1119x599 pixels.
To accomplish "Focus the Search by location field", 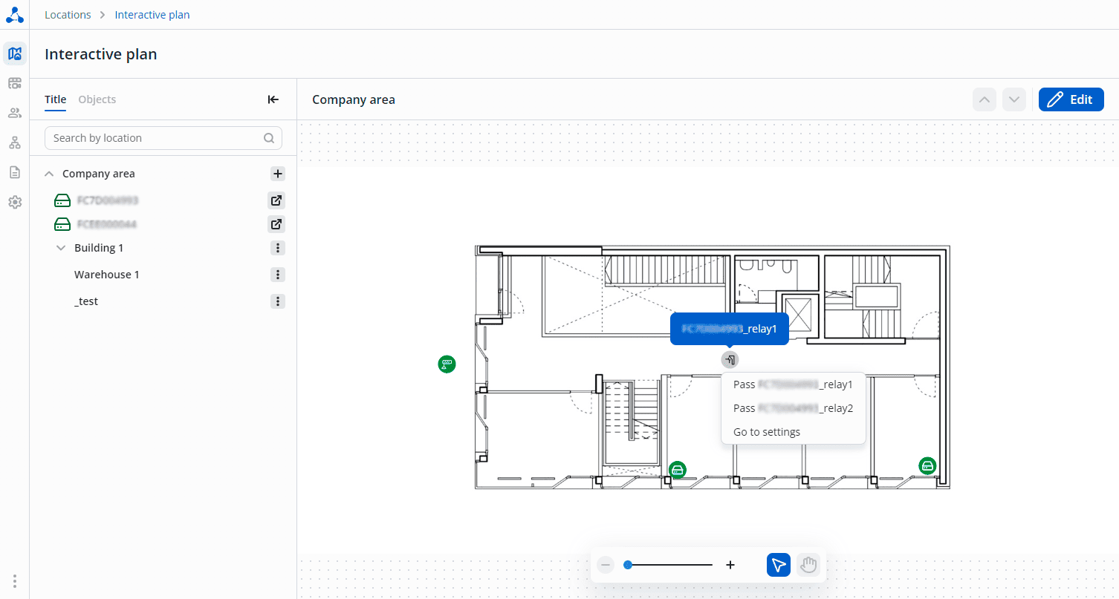I will click(163, 138).
